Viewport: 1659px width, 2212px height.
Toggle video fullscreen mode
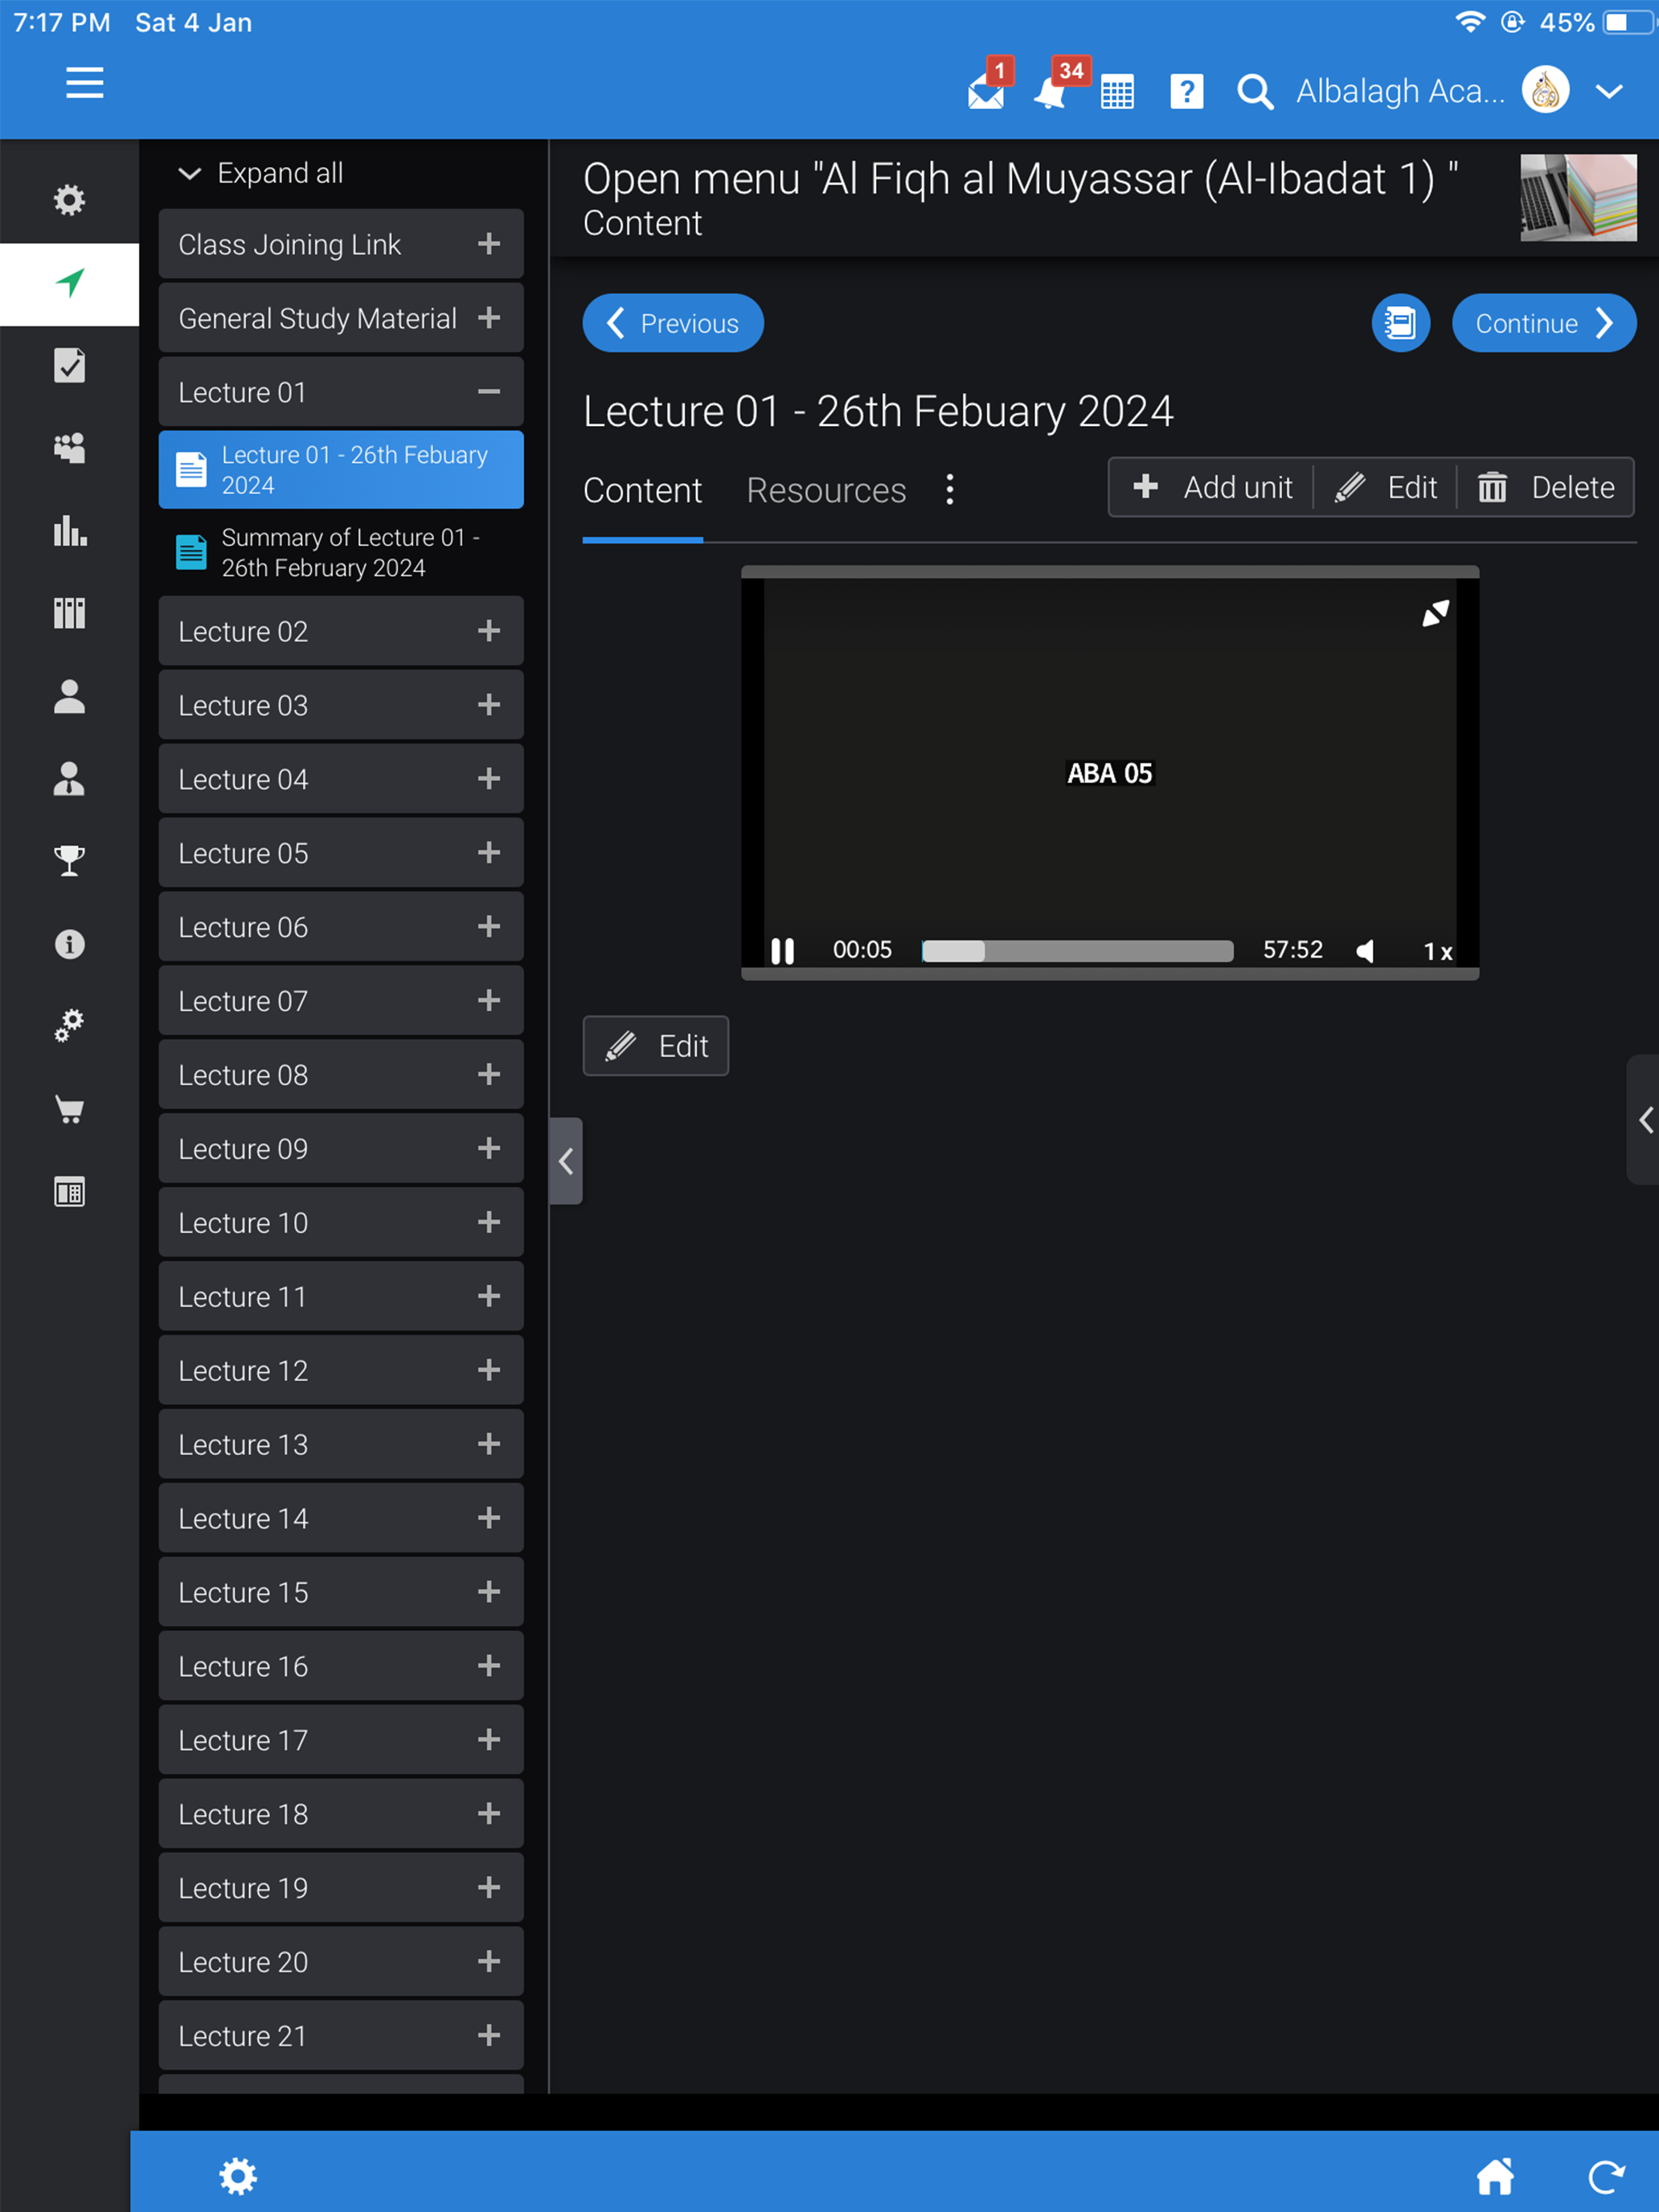coord(1435,613)
